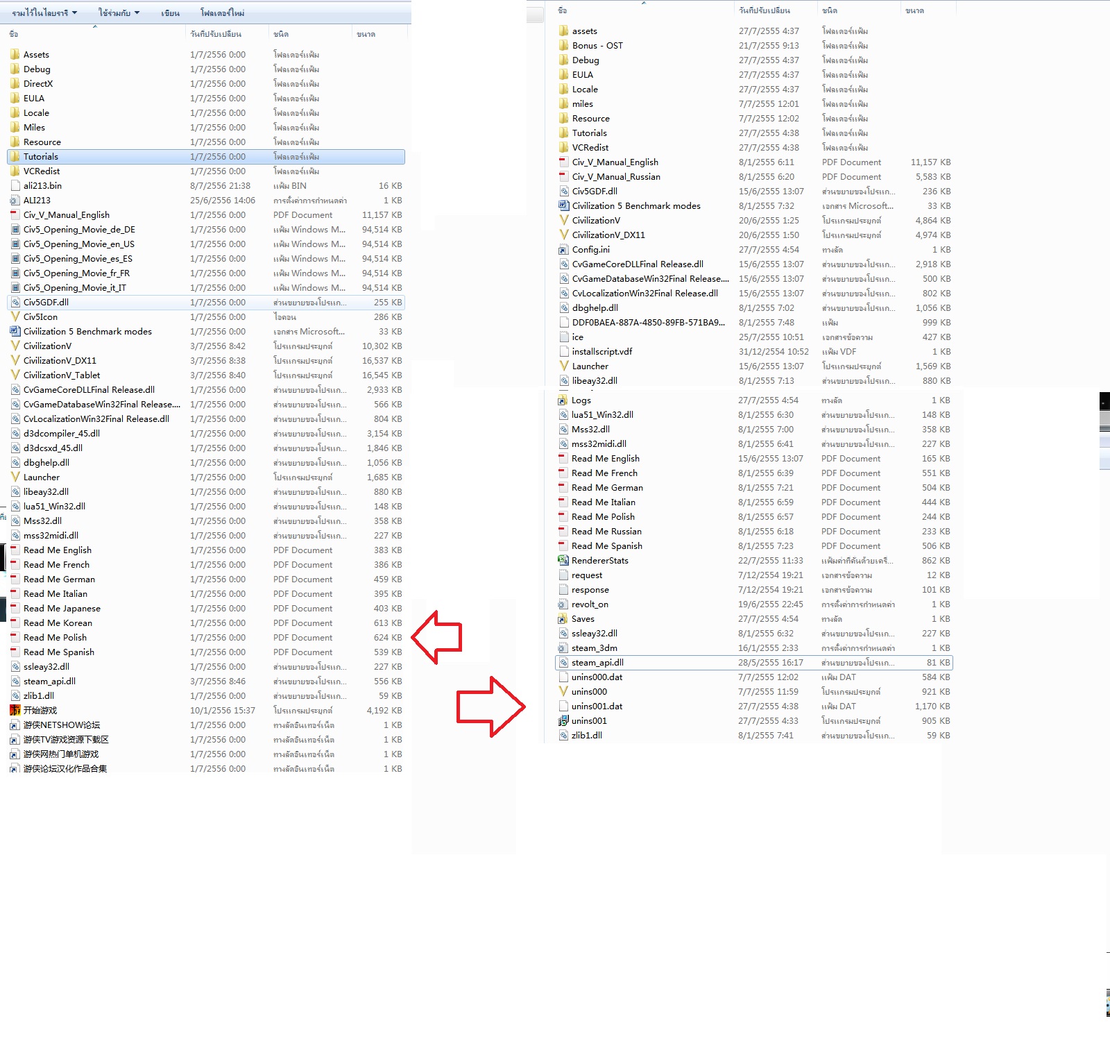The height and width of the screenshot is (1041, 1110).
Task: Click the Logs shortcut icon
Action: [563, 400]
